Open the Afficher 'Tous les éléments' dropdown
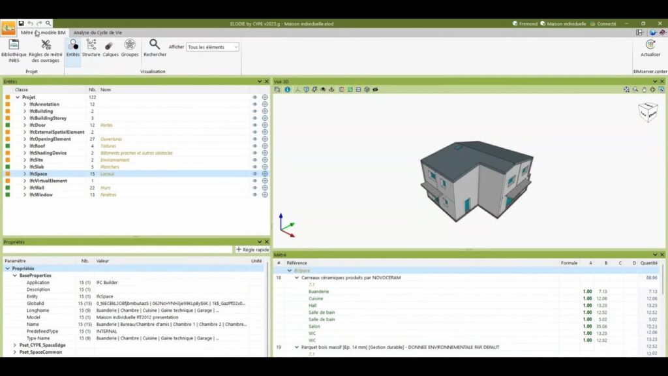Image resolution: width=668 pixels, height=376 pixels. [213, 47]
